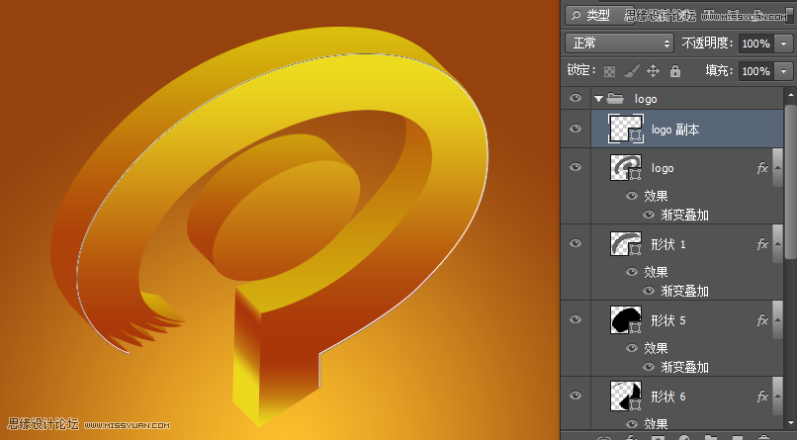Open the 正常 blend mode dropdown
Screen dimensions: 797x440
pos(619,44)
